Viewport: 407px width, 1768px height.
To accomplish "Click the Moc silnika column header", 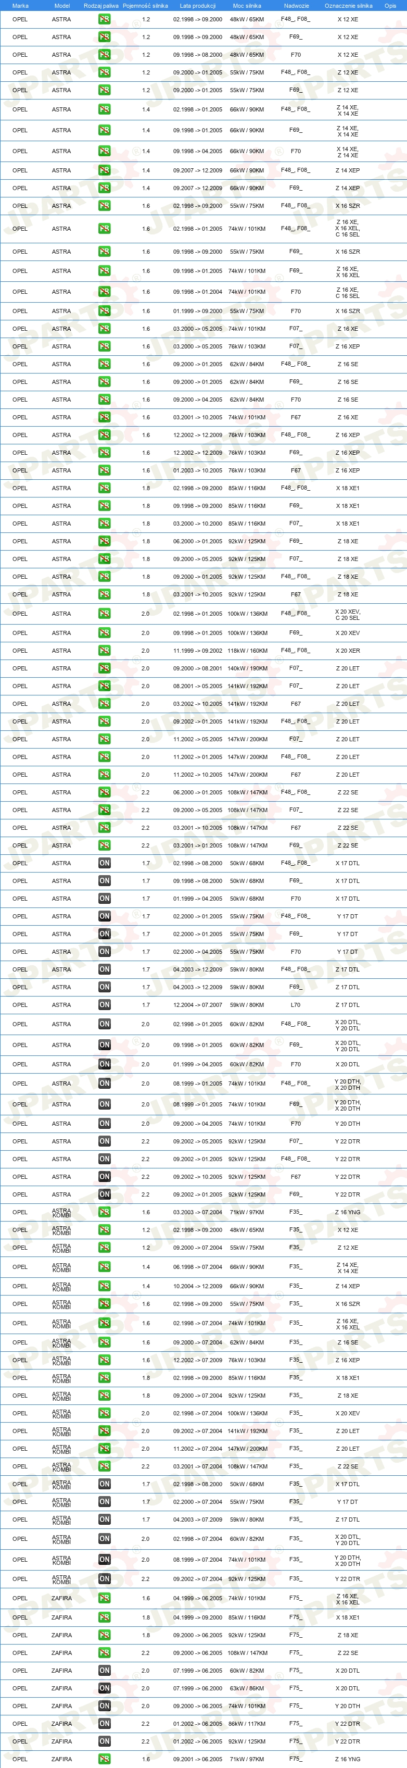I will [x=247, y=6].
